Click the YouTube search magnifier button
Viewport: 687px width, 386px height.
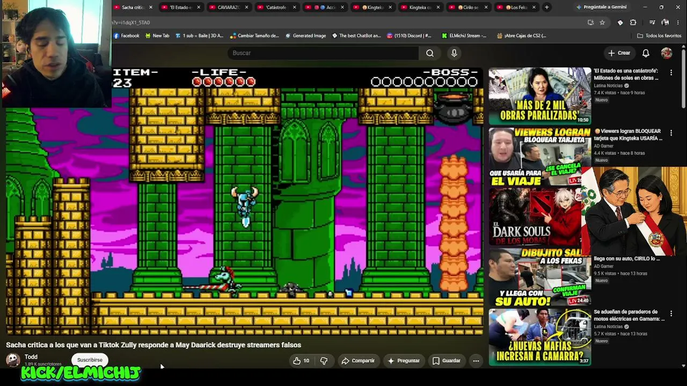click(430, 53)
